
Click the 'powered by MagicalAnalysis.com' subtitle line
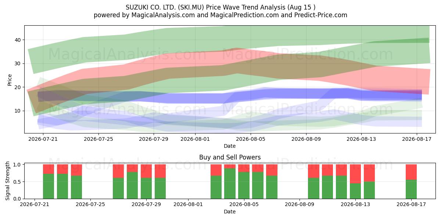[220, 15]
